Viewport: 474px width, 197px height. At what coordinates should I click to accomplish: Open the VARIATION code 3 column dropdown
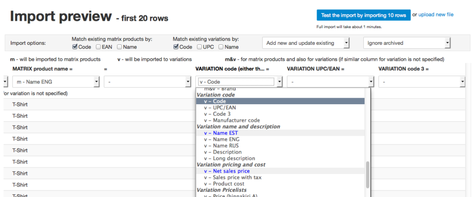point(422,82)
